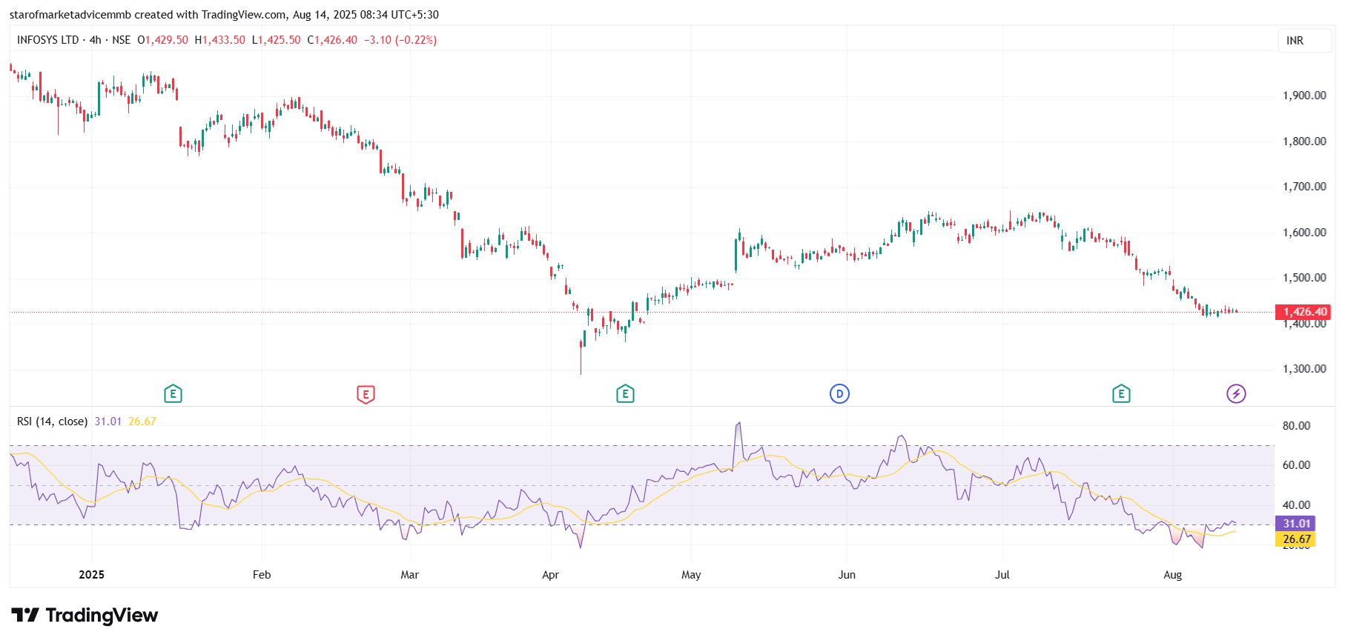Click the May label on the time axis
1345x643 pixels.
pos(691,575)
